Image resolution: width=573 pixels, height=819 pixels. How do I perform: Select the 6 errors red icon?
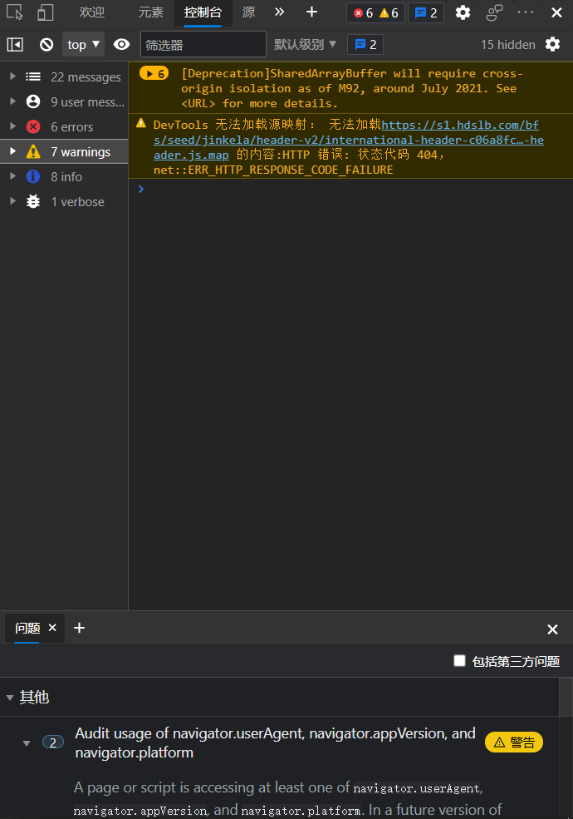click(33, 126)
